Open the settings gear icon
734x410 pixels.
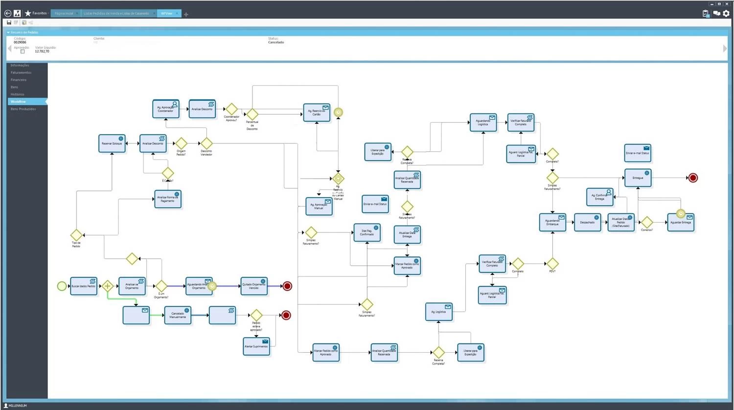tap(726, 14)
